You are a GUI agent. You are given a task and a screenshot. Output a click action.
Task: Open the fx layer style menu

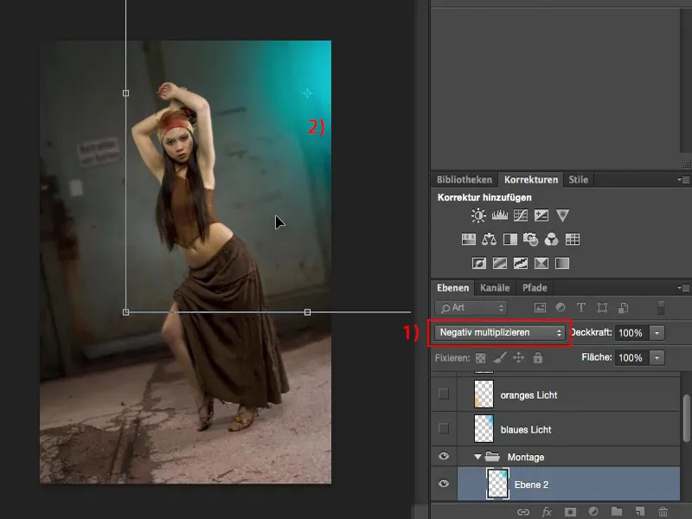pos(547,512)
